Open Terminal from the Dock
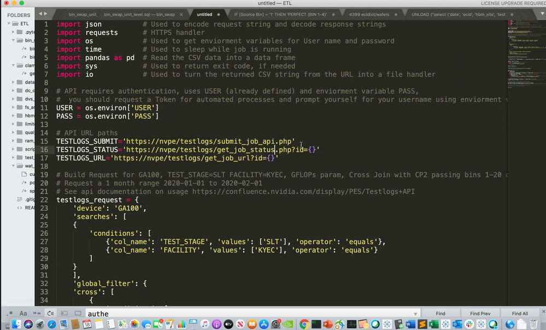Image resolution: width=546 pixels, height=330 pixels. click(x=316, y=324)
